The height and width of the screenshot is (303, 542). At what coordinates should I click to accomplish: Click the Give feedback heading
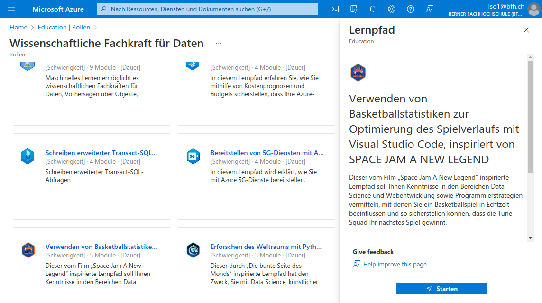point(373,252)
